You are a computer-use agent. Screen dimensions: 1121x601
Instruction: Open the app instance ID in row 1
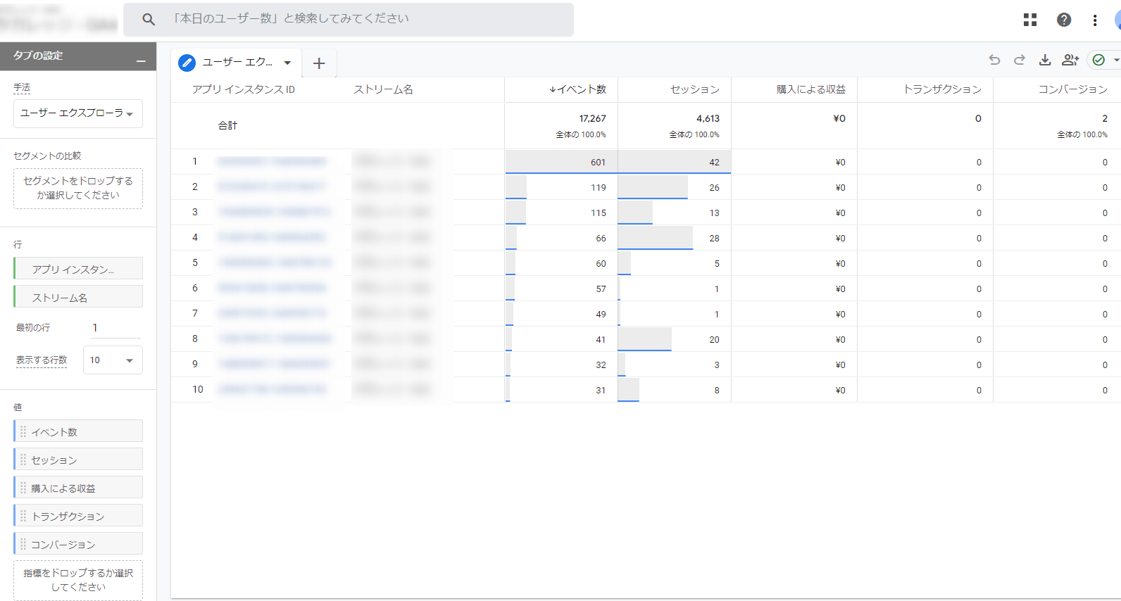pyautogui.click(x=272, y=162)
